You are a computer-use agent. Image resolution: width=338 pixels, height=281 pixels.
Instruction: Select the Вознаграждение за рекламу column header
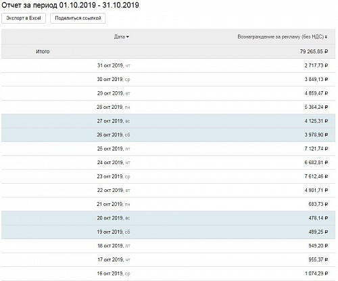coord(283,36)
